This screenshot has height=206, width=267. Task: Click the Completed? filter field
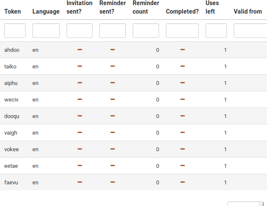[182, 31]
